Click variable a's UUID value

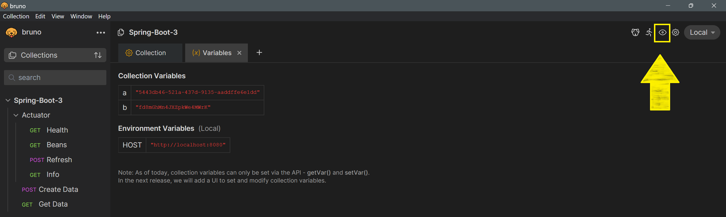[x=198, y=92]
